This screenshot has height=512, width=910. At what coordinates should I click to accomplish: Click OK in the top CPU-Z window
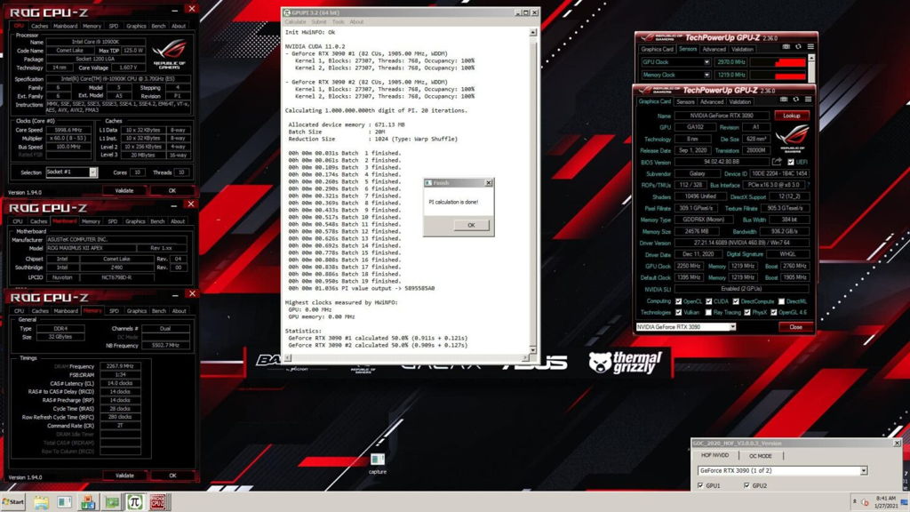tap(172, 190)
